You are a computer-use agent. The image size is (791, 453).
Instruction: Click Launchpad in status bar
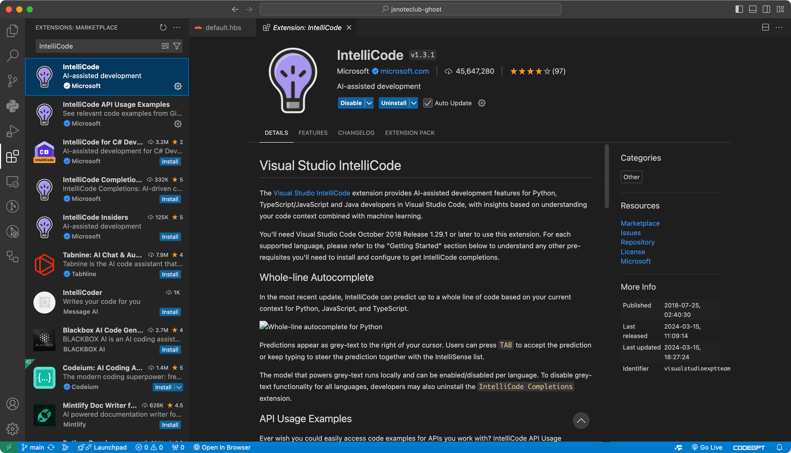point(102,448)
